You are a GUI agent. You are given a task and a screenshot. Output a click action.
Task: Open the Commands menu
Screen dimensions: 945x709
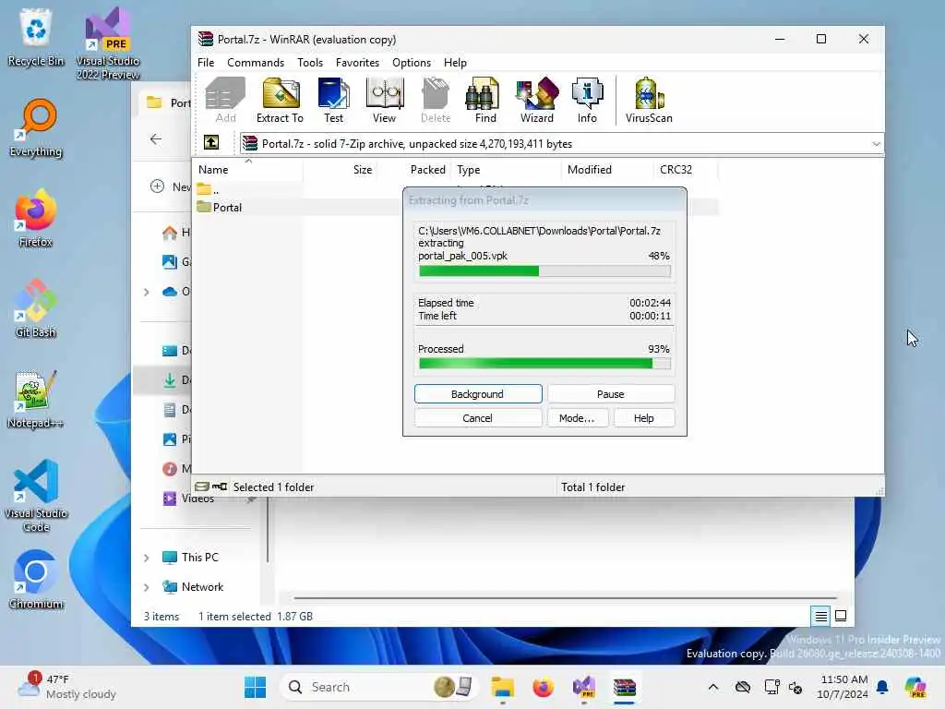tap(256, 63)
